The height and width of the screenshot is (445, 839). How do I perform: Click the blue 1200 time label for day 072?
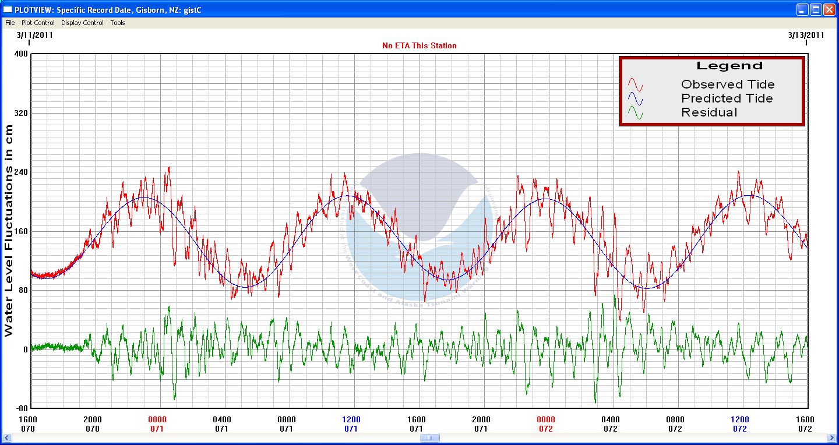[x=740, y=419]
